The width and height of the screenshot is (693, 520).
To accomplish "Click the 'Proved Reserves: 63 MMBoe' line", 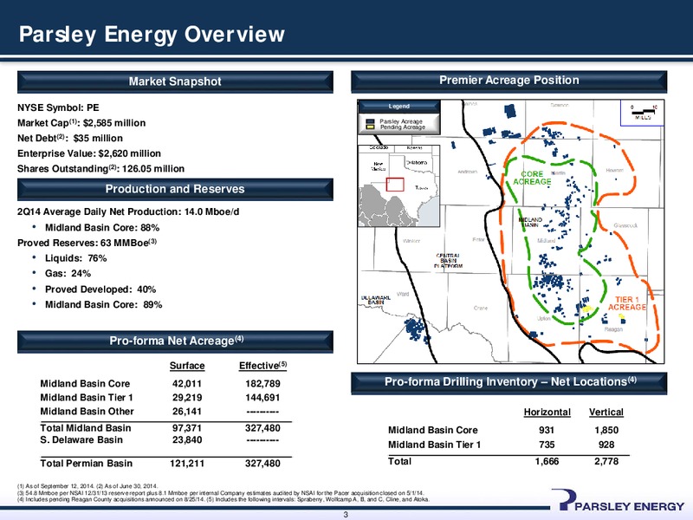I will pyautogui.click(x=87, y=243).
